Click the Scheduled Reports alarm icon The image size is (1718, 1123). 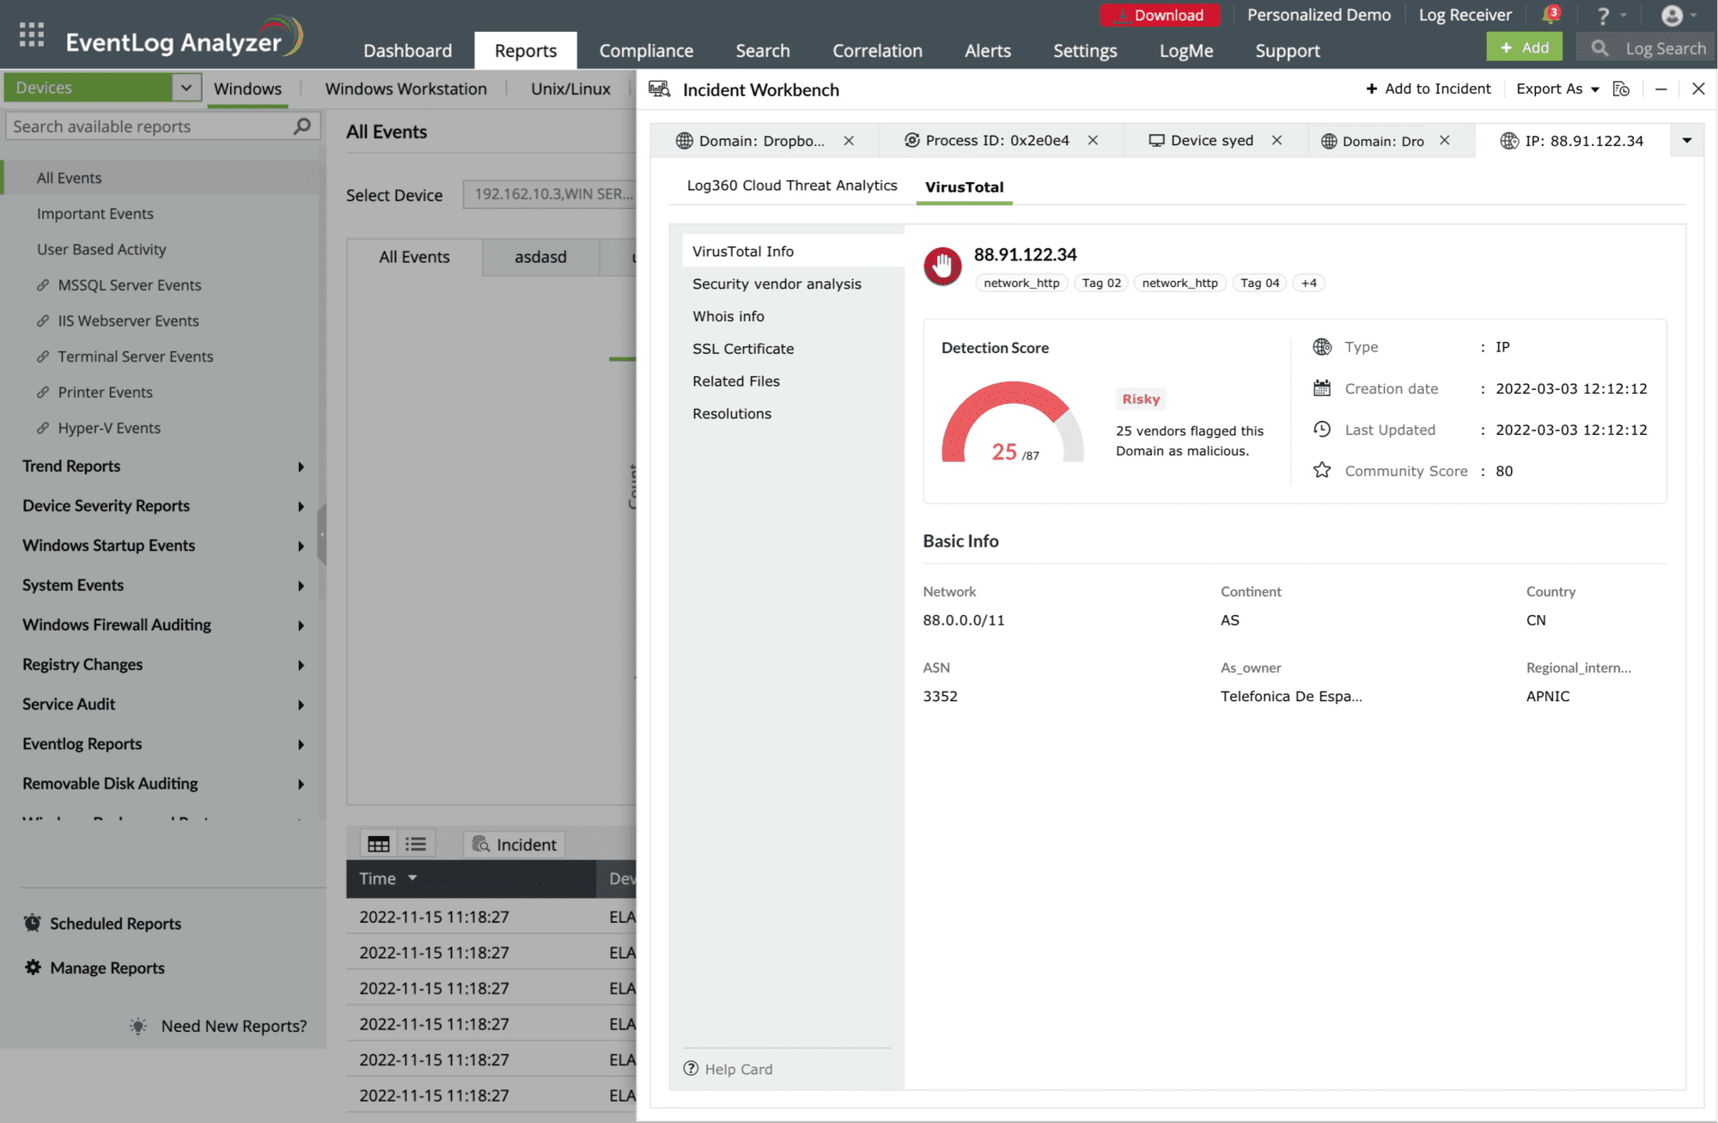(x=33, y=923)
